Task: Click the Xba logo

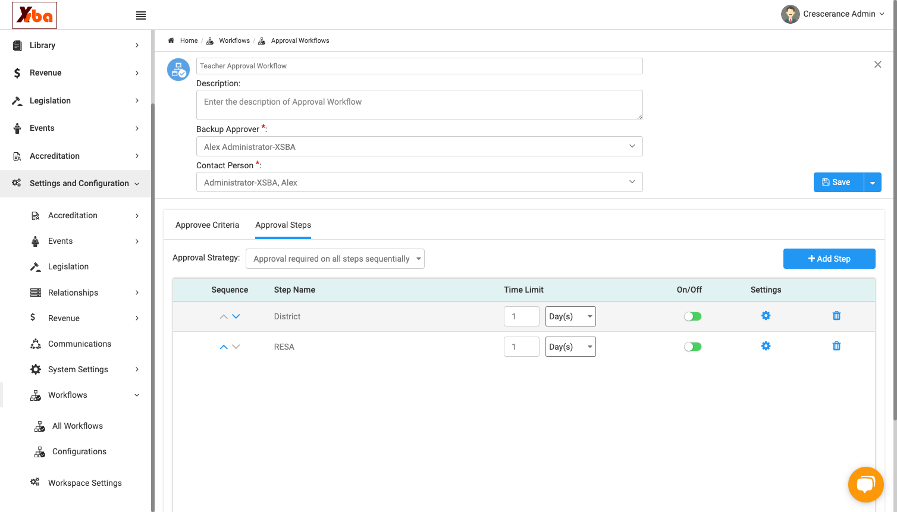Action: [34, 15]
